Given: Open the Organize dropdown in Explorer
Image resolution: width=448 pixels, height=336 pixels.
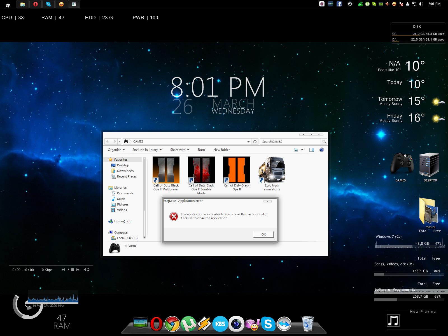Looking at the screenshot, I should (116, 150).
